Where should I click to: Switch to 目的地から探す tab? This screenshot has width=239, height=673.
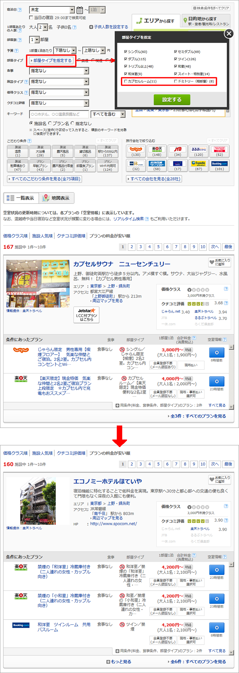pos(205,21)
